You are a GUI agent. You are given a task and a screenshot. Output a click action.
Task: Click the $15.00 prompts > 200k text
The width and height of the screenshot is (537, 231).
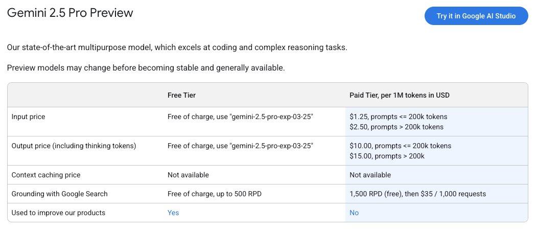[387, 156]
